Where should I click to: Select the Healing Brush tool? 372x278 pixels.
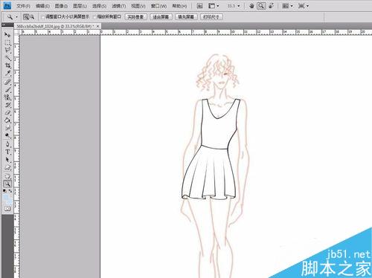7,82
